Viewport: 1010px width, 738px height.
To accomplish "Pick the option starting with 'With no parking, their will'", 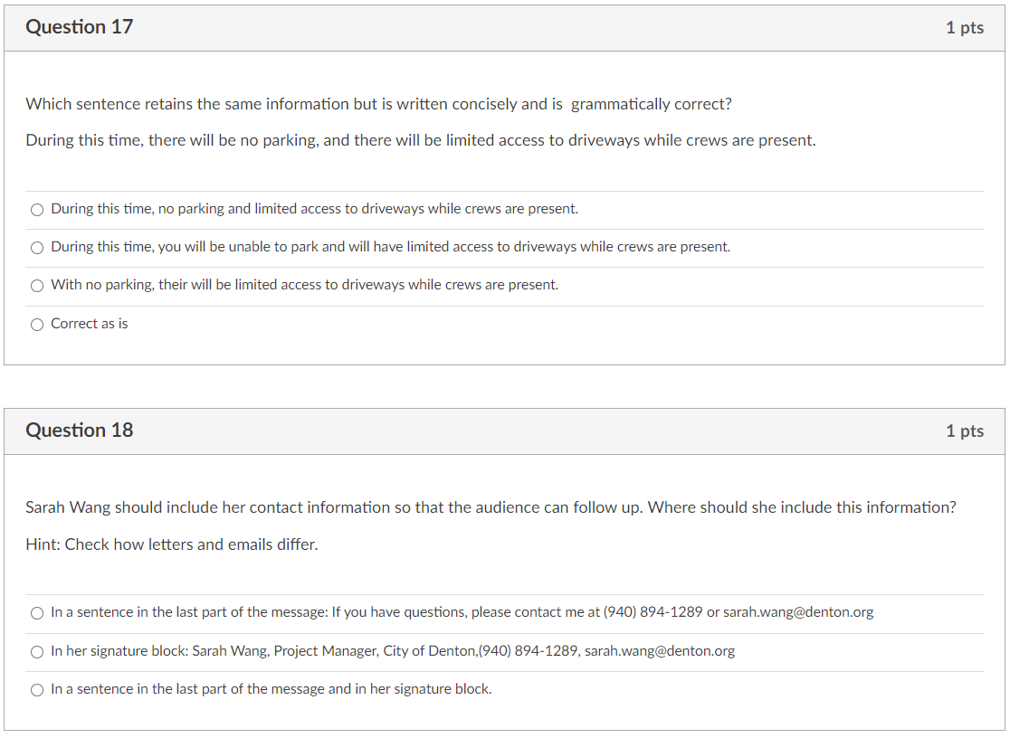I will point(37,285).
